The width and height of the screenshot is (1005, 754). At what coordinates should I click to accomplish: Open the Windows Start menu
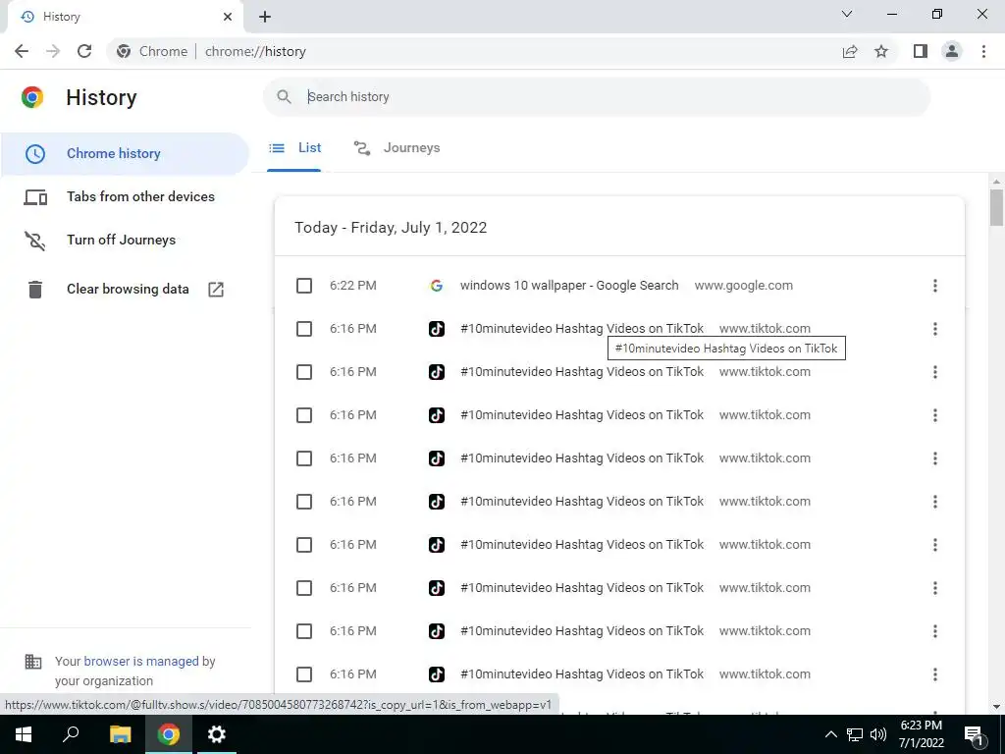24,734
